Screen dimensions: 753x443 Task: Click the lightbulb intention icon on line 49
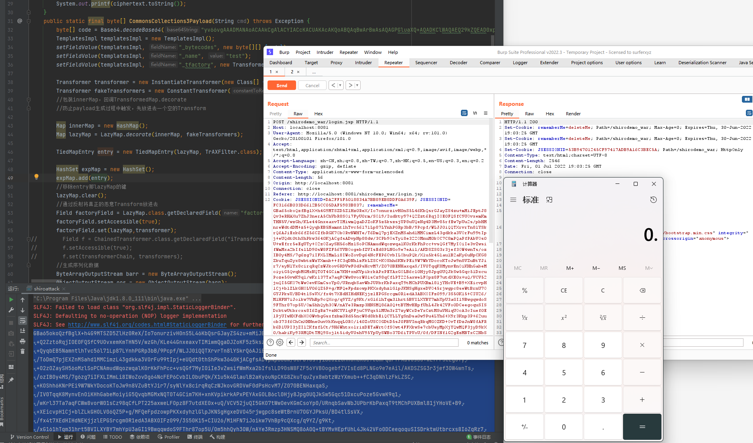point(36,177)
